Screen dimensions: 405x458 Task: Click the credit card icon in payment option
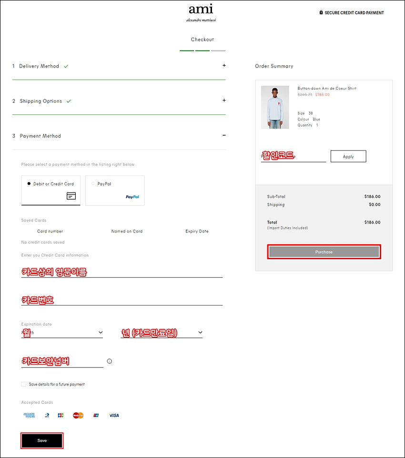point(71,196)
